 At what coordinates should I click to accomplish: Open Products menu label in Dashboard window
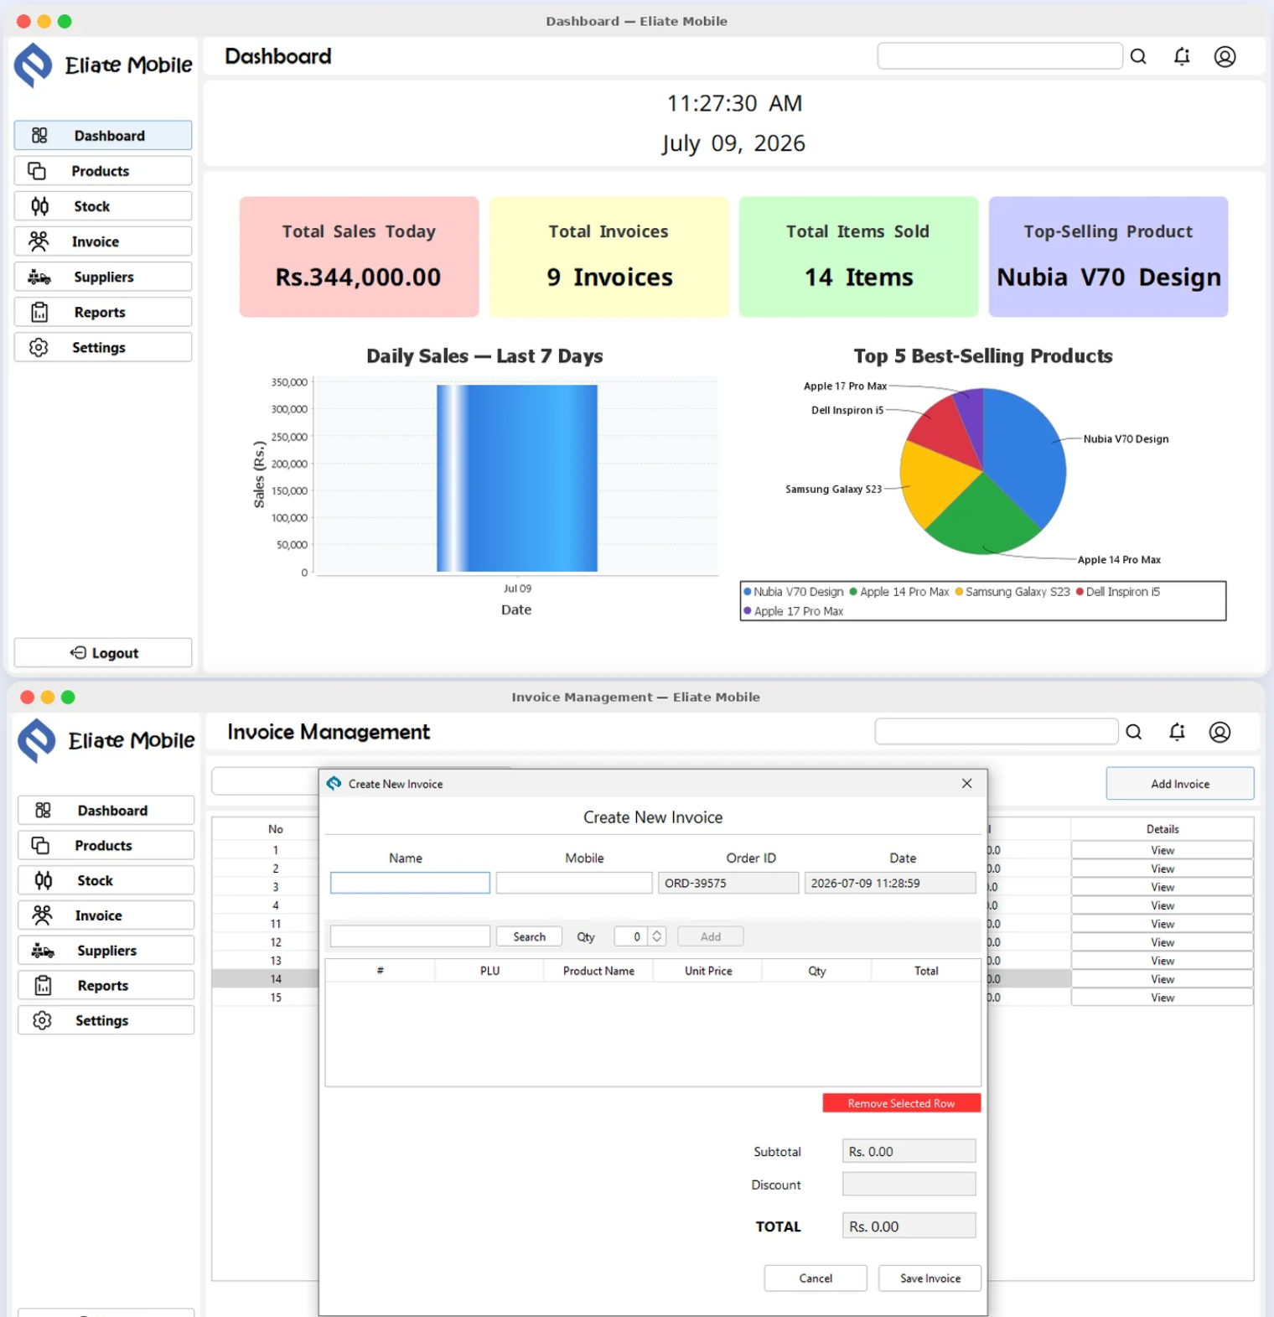click(101, 171)
